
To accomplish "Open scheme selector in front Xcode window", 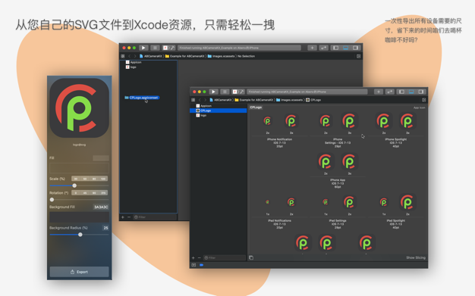I will click(237, 92).
